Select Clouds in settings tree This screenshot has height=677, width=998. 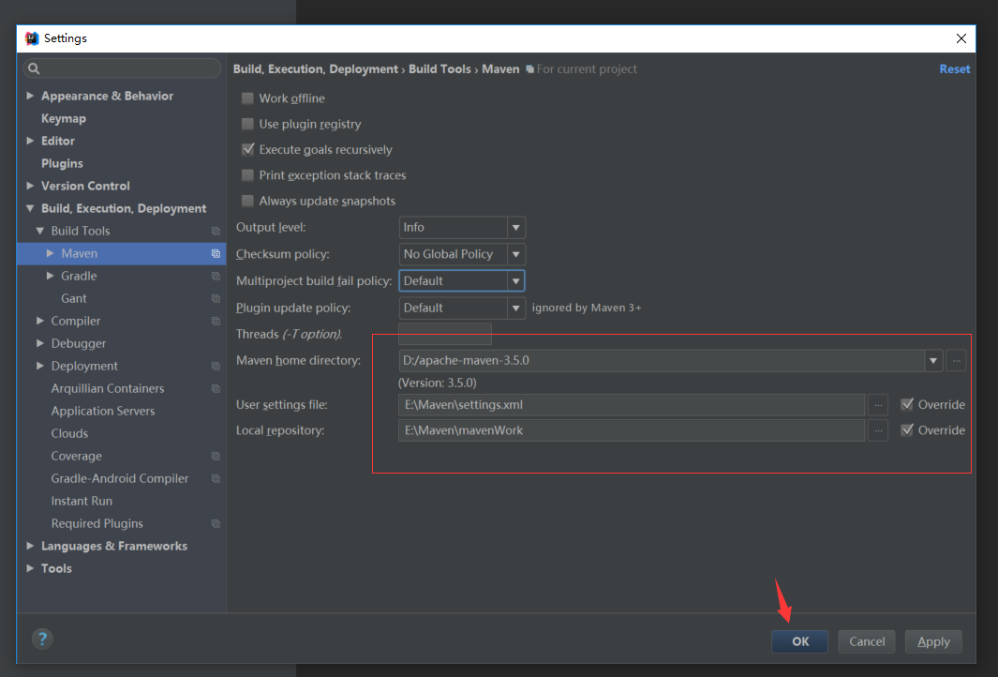[x=69, y=433]
